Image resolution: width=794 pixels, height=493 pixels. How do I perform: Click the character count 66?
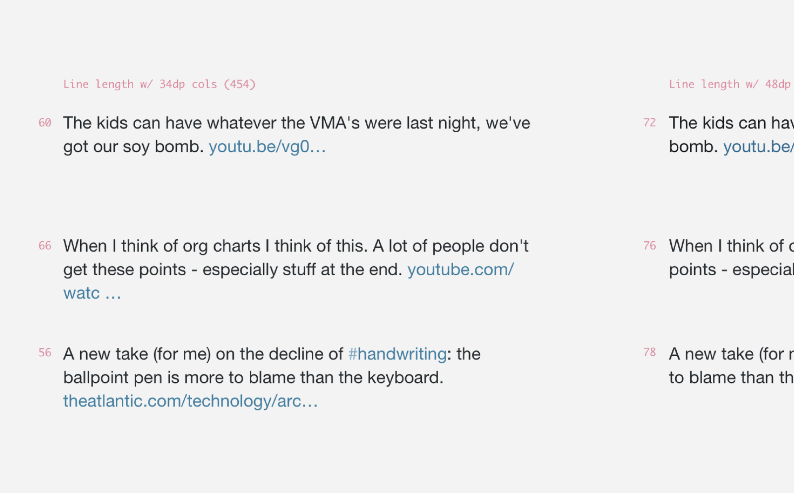coord(45,246)
